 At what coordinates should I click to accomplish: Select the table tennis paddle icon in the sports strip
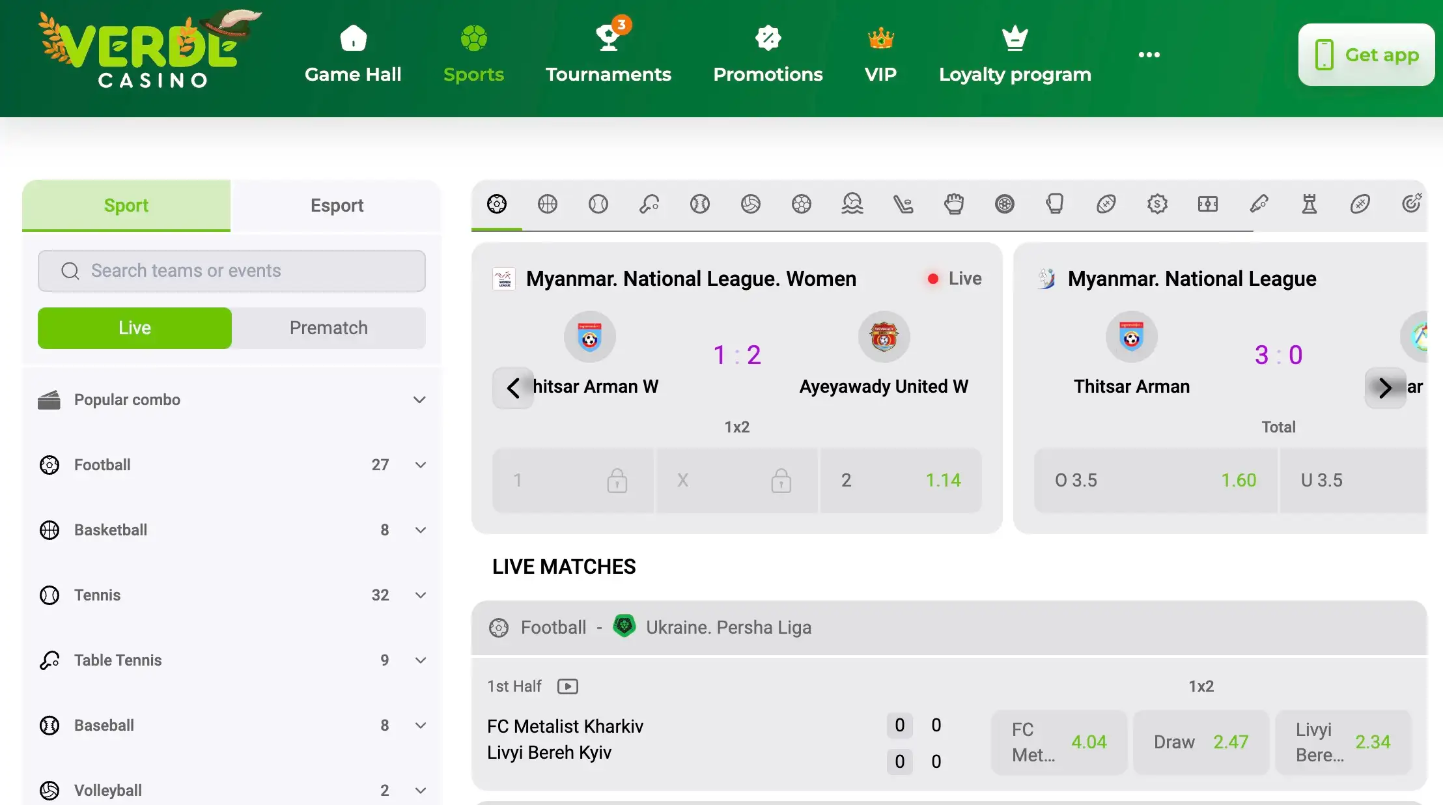click(649, 204)
